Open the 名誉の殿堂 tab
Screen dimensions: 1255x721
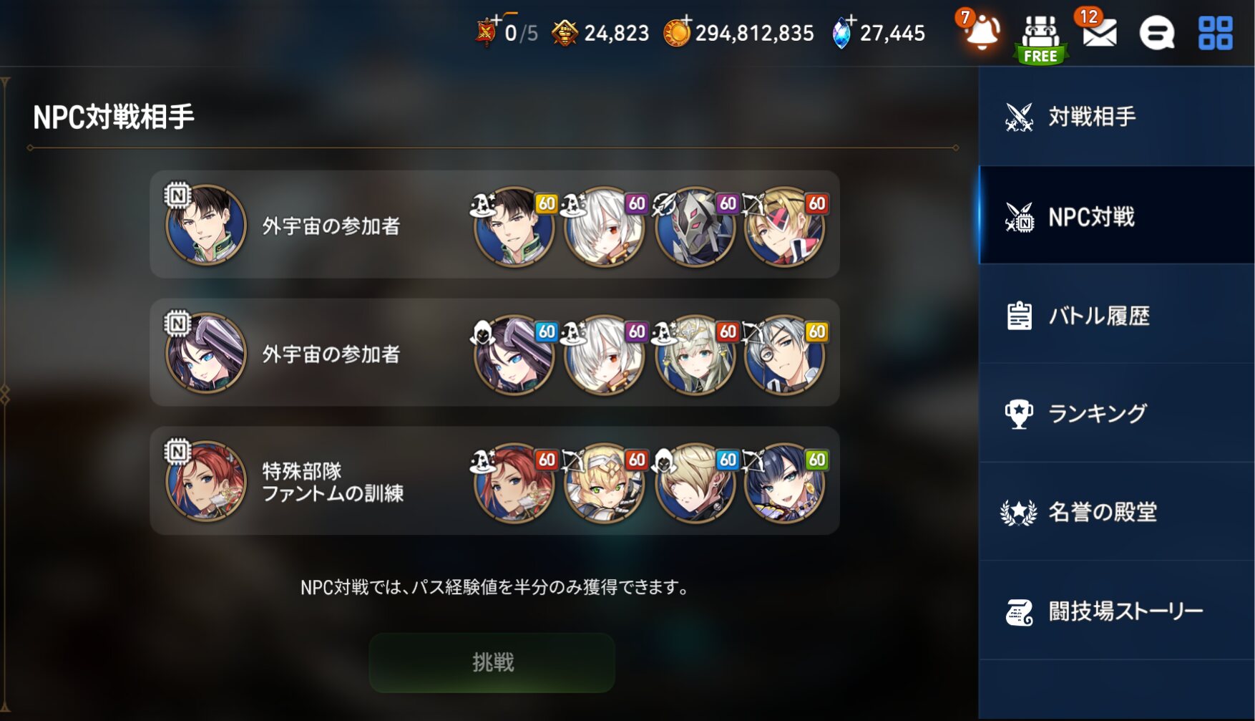[1116, 512]
